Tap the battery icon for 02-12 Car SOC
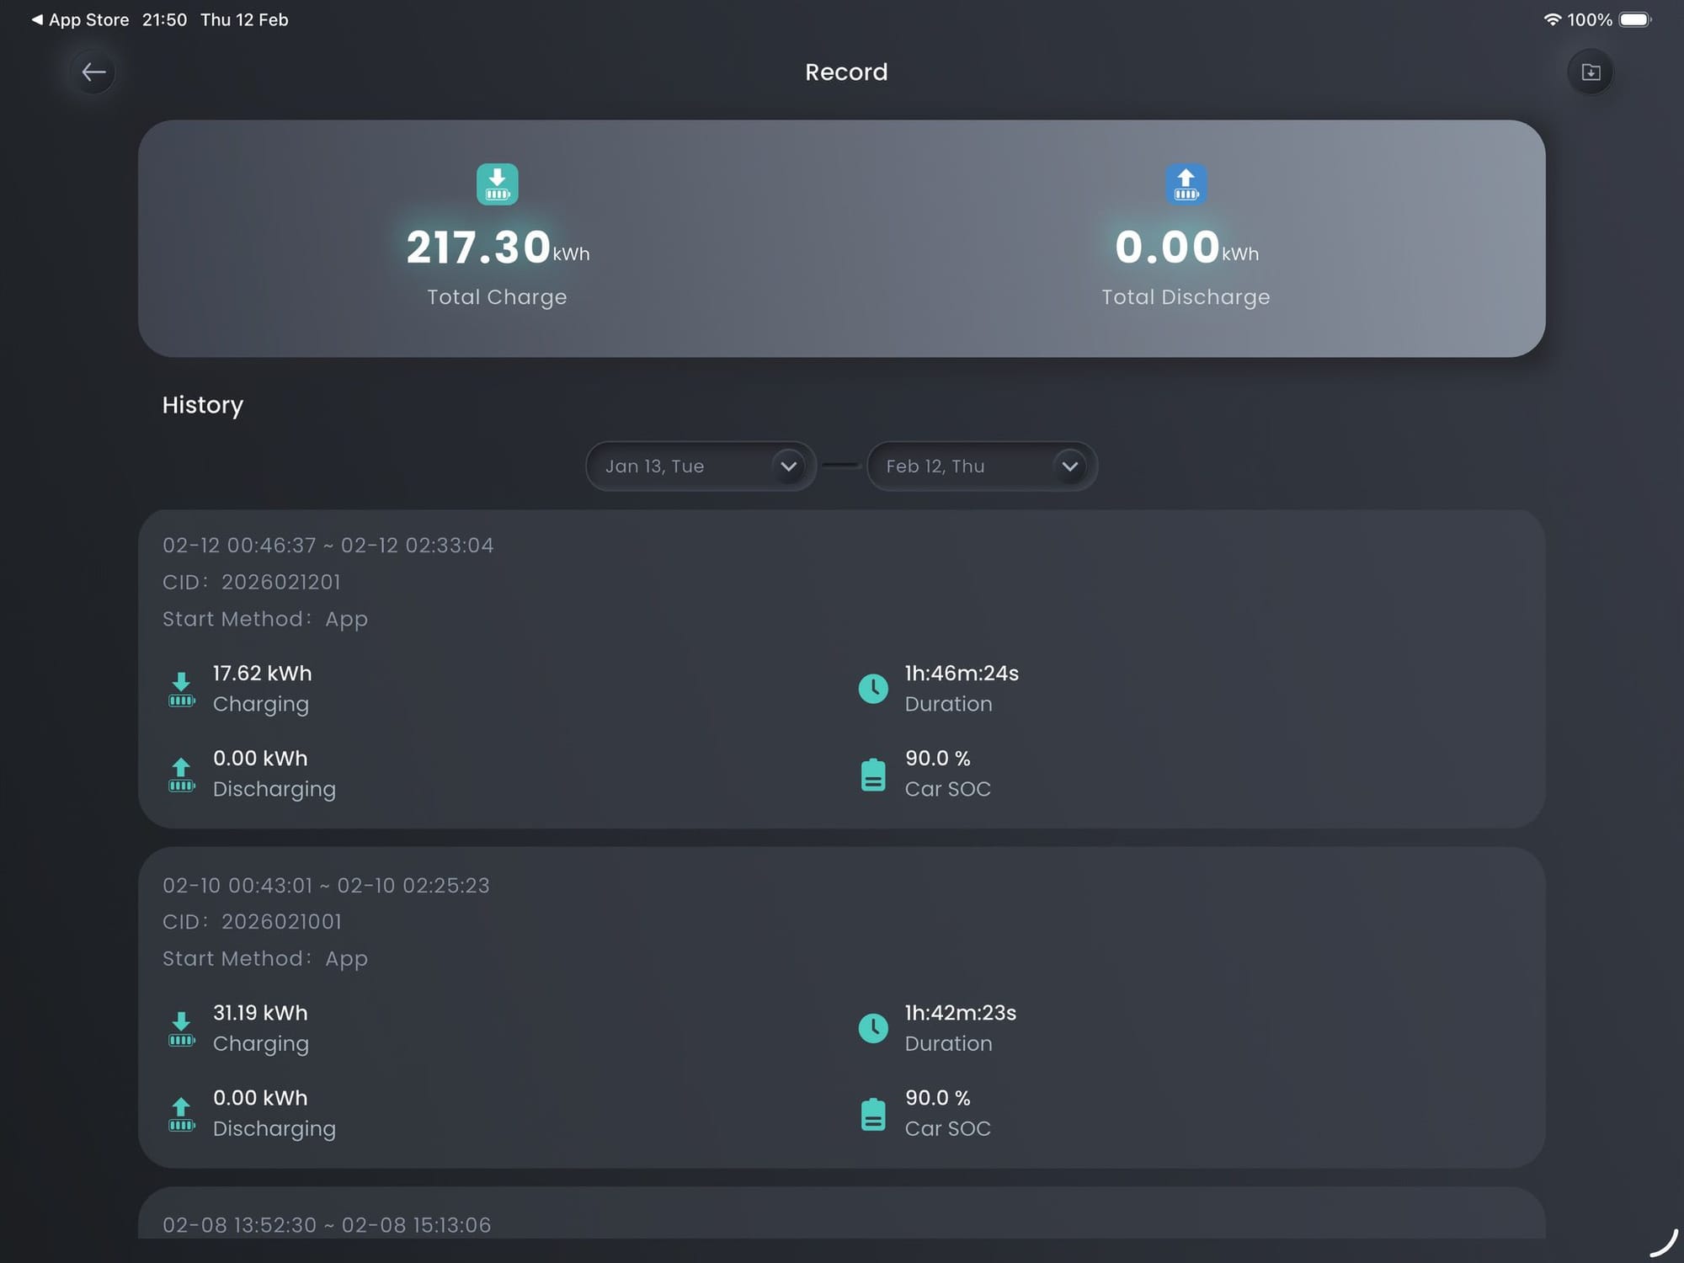1684x1263 pixels. point(873,775)
